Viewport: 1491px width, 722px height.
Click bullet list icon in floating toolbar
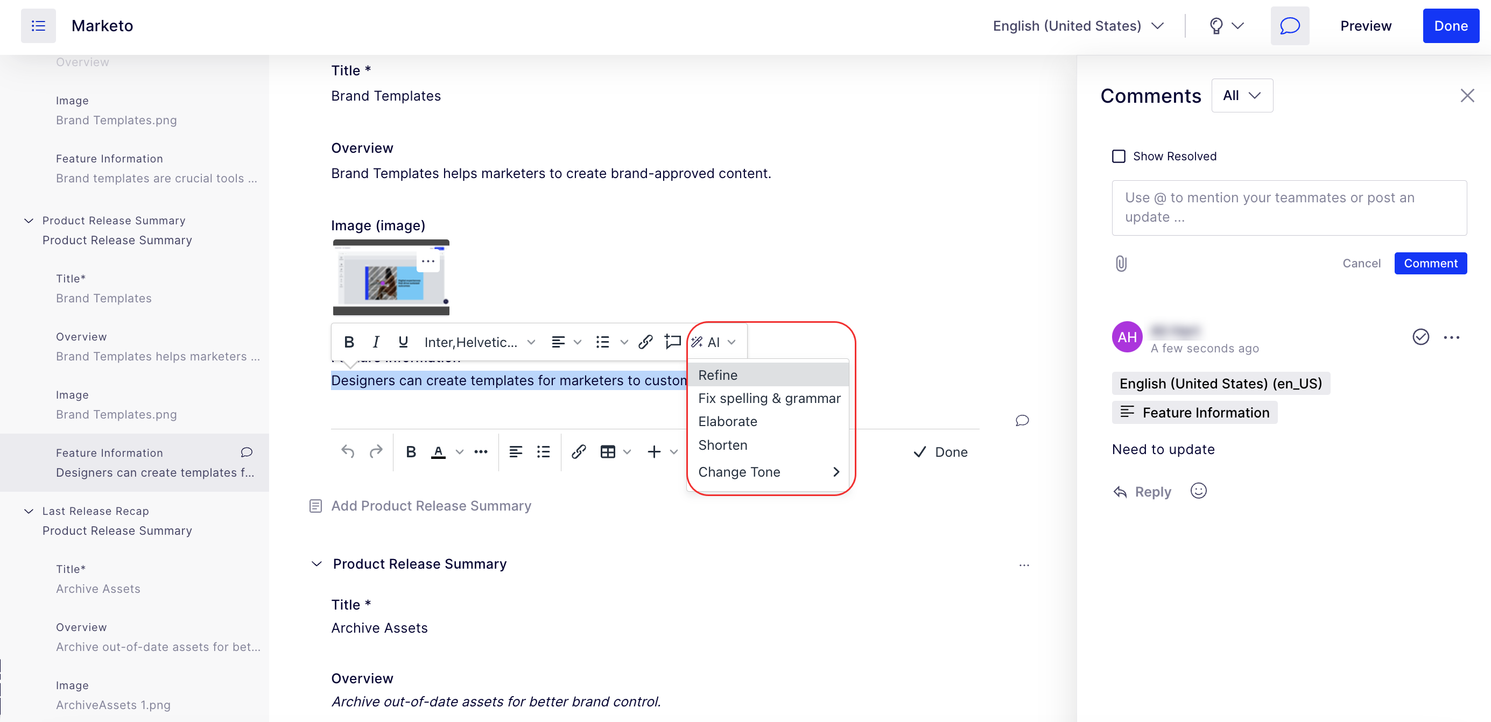(602, 342)
